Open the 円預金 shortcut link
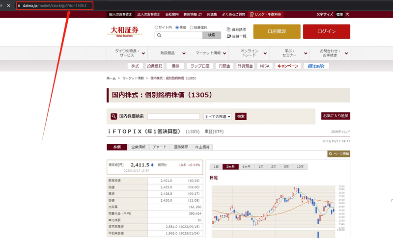The width and height of the screenshot is (393, 238). [225, 66]
